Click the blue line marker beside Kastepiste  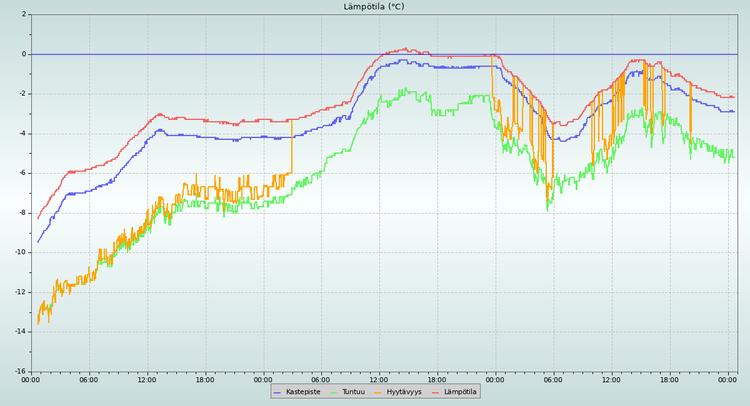[x=277, y=392]
